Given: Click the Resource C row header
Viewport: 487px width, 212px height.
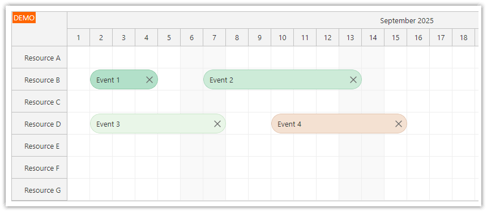Looking at the screenshot, I should (x=40, y=102).
